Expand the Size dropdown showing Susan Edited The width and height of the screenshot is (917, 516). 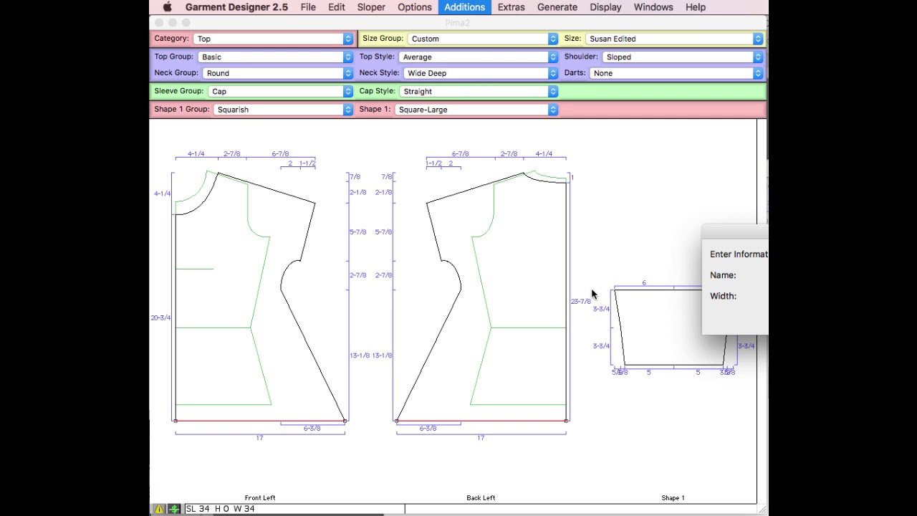674,39
